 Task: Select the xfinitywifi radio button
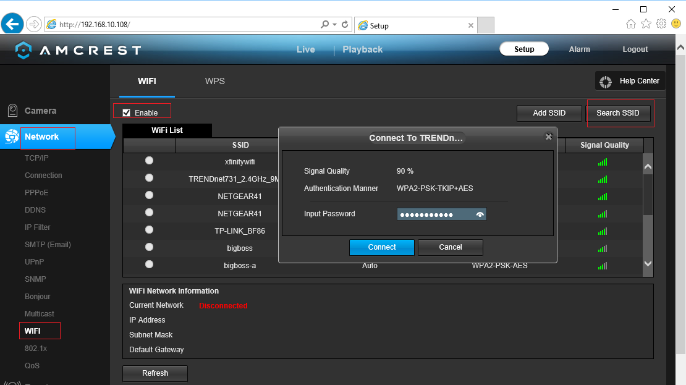[149, 161]
